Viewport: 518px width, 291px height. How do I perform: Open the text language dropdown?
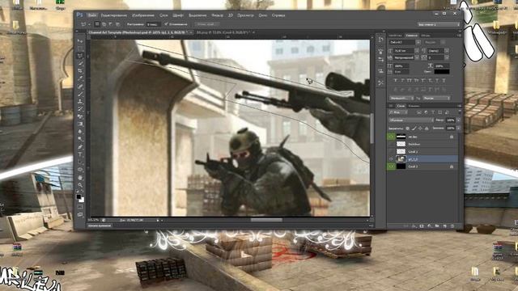pyautogui.click(x=401, y=98)
